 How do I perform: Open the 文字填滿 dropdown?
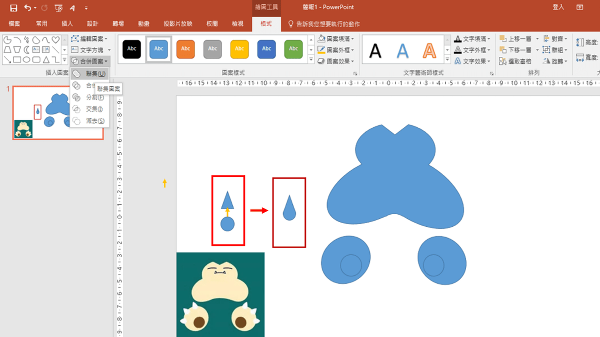pos(472,38)
